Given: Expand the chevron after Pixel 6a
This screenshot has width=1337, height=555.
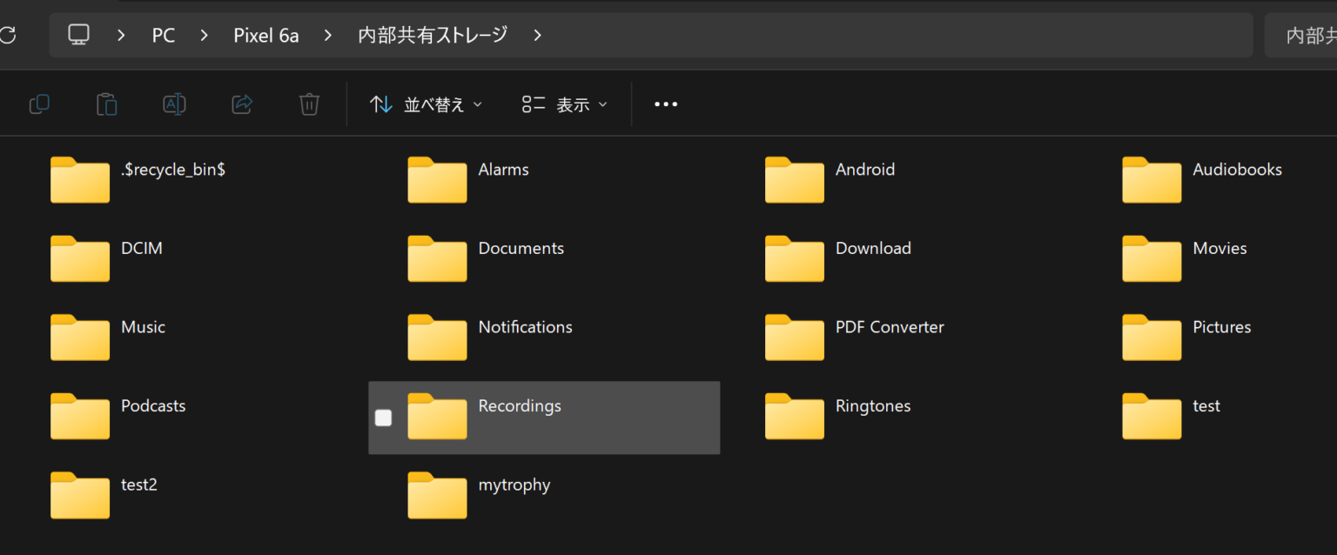Looking at the screenshot, I should 328,36.
